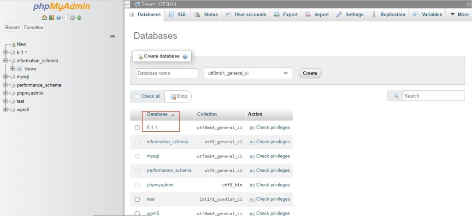Tick the checkbox for the wprc6 row
The width and height of the screenshot is (472, 216).
click(137, 213)
